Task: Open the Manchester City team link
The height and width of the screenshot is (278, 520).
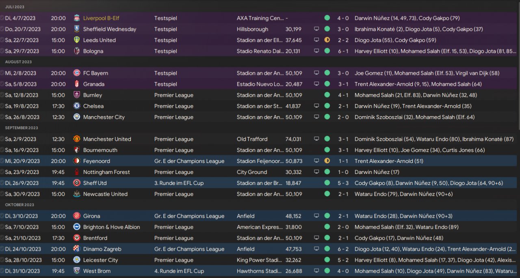Action: point(104,117)
